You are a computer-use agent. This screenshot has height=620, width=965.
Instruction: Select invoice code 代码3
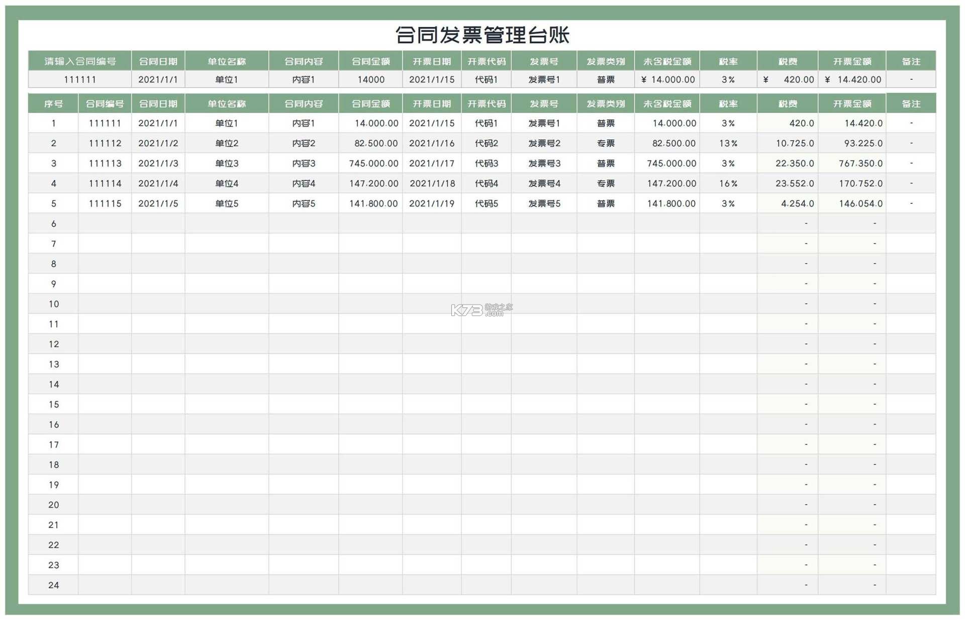pyautogui.click(x=486, y=163)
